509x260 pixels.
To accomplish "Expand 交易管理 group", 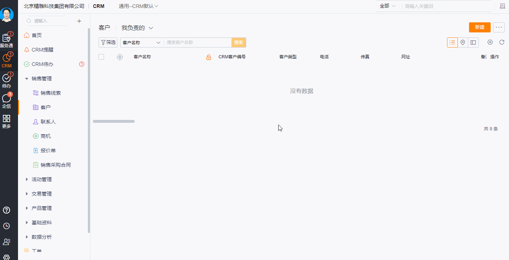I will point(27,194).
